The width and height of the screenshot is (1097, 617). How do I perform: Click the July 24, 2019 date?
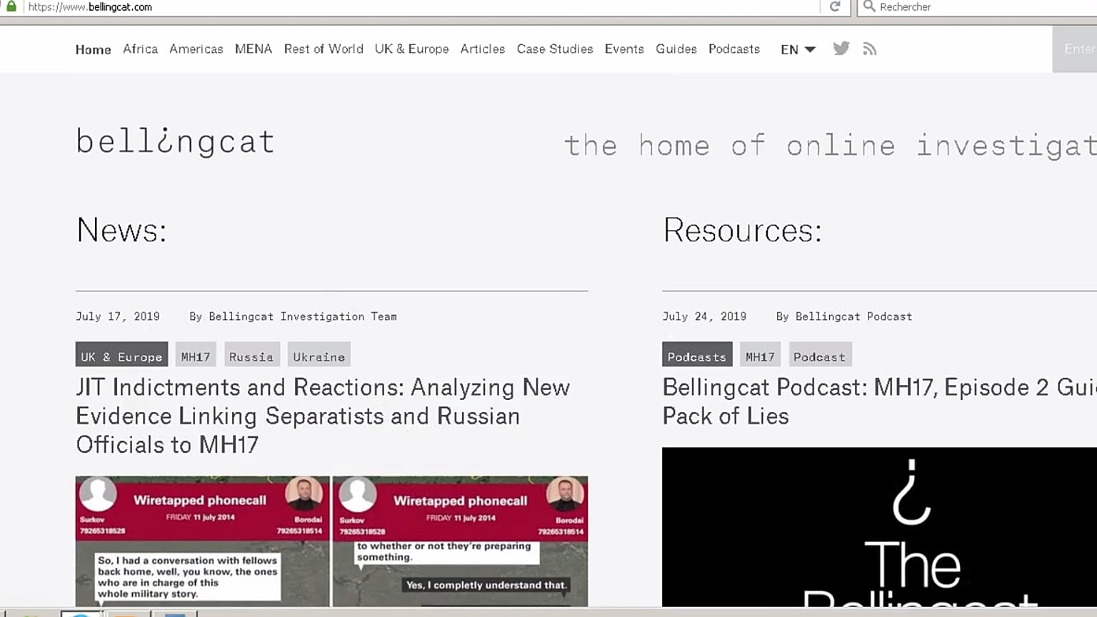pos(704,316)
